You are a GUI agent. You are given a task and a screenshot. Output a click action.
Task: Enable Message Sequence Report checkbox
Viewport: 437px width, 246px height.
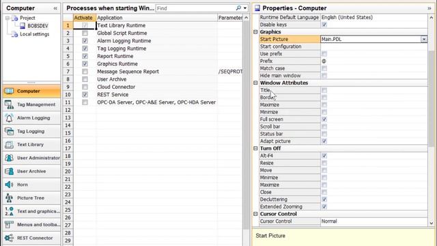(85, 72)
